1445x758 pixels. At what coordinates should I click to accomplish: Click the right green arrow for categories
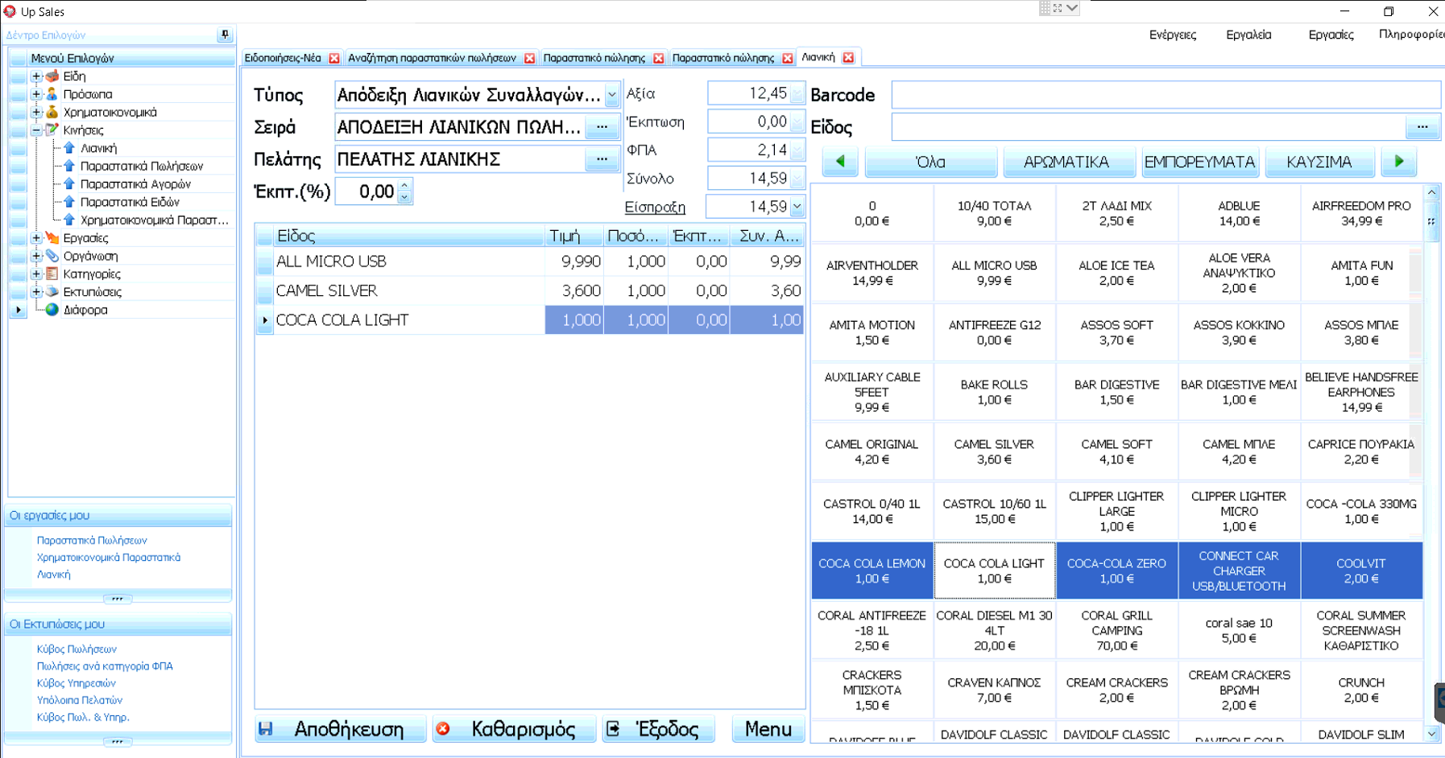(1399, 162)
